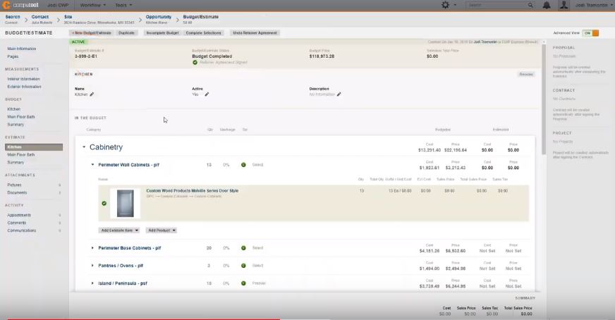
Task: Click the Undo Retainer Agreement button
Action: 254,33
